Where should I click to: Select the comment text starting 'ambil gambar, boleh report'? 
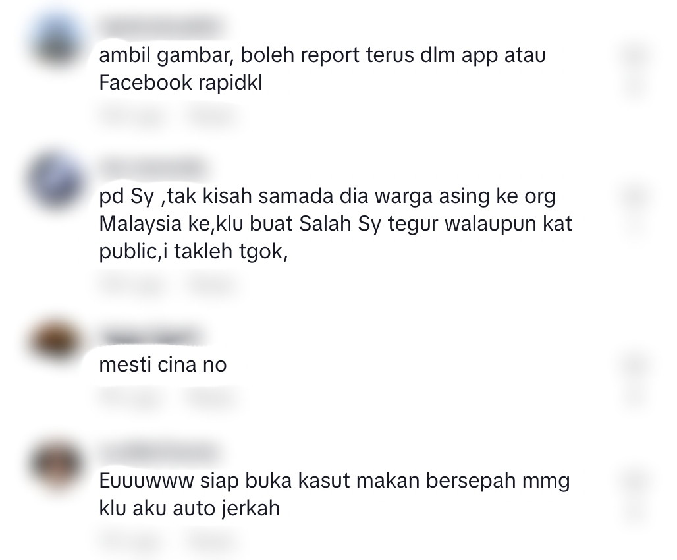coord(323,69)
